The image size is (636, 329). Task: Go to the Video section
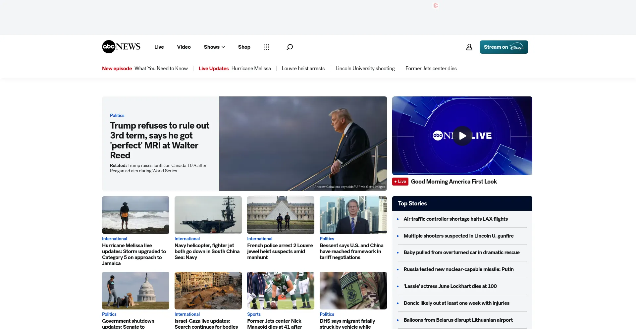click(184, 47)
